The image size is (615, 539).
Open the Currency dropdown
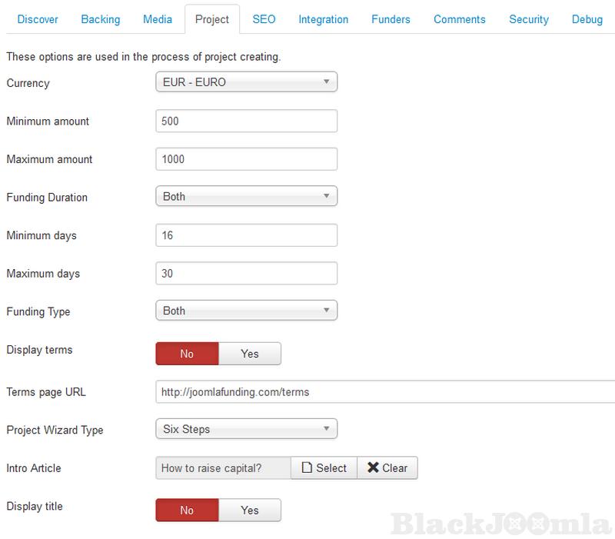(246, 82)
